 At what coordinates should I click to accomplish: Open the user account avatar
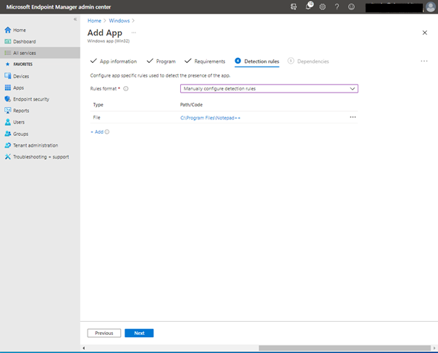(431, 7)
